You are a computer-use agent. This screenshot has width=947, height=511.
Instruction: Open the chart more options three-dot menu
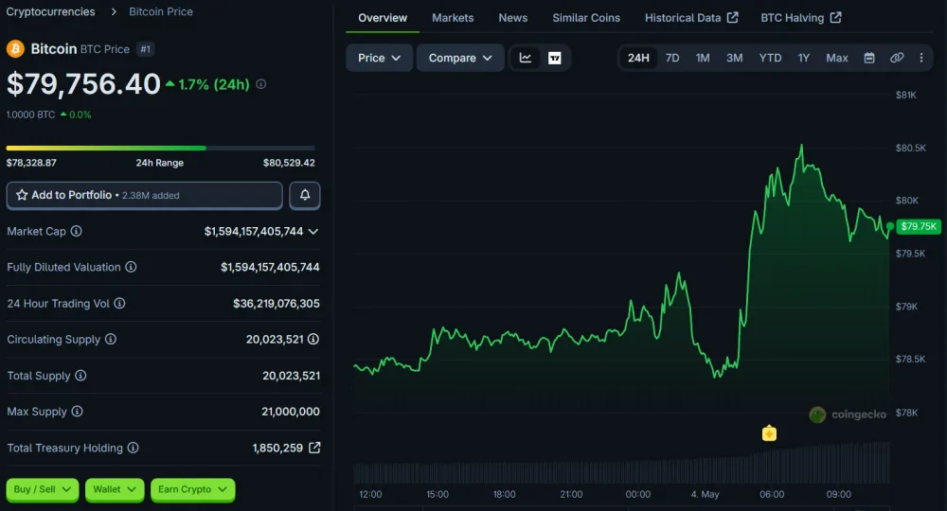click(921, 58)
